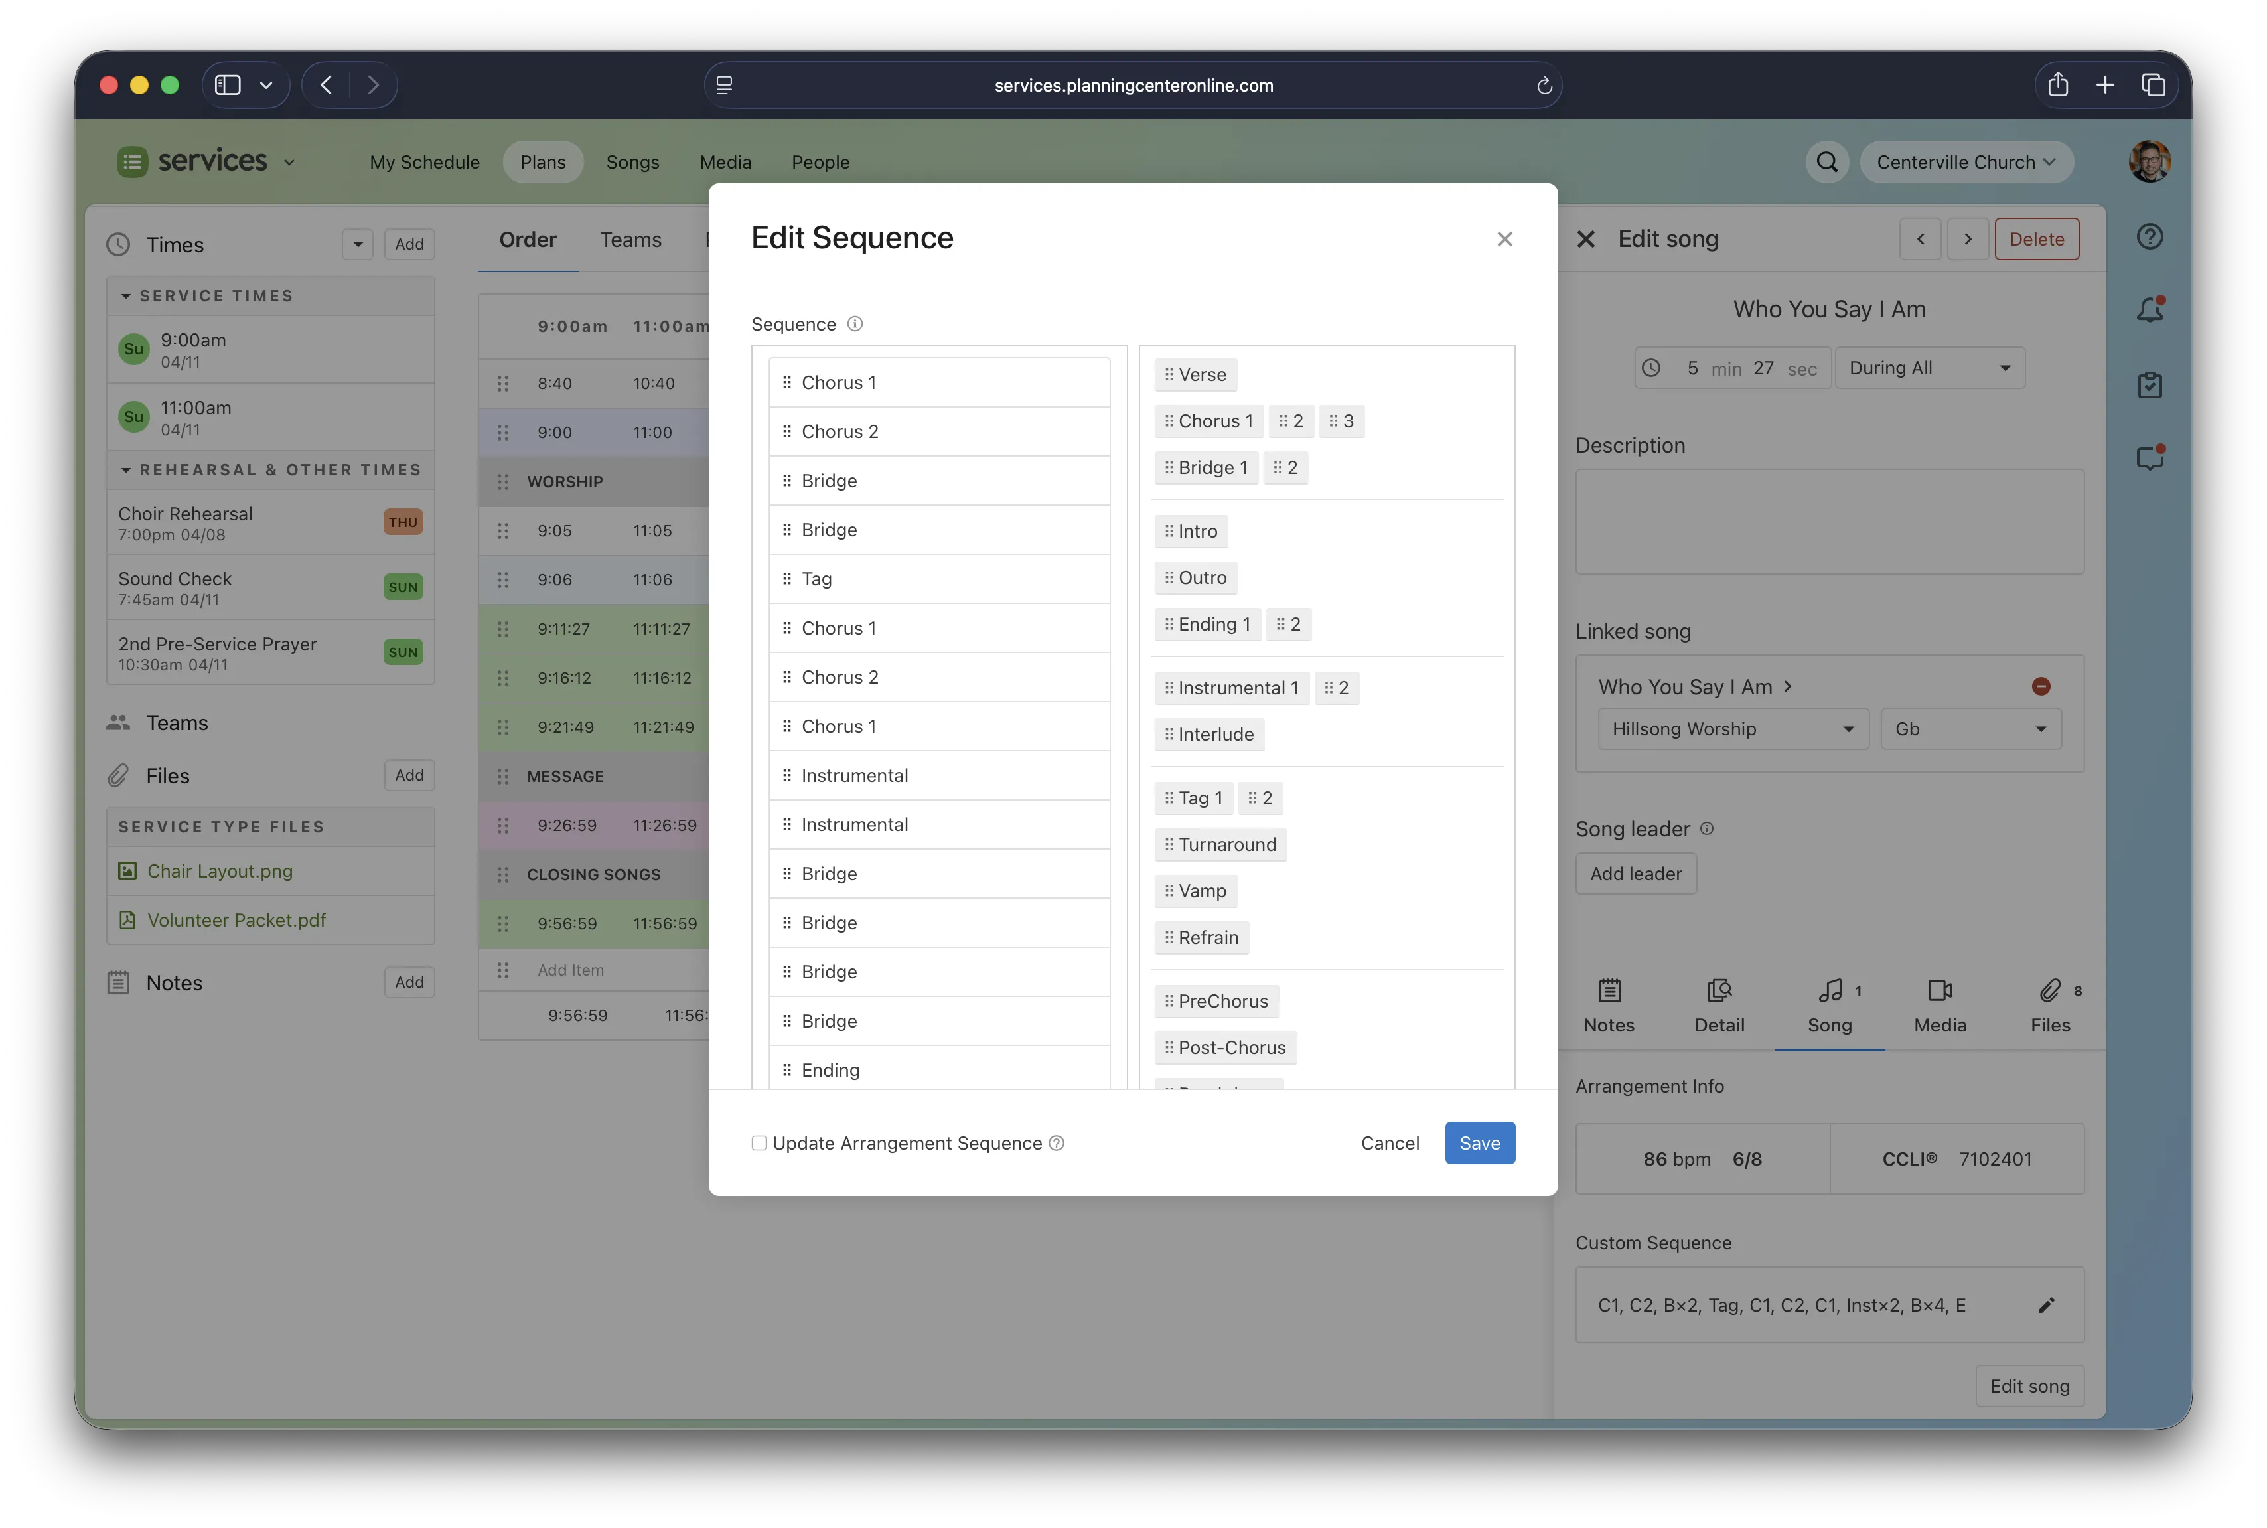Open Chair Layout.png file link
2267x1528 pixels.
(x=219, y=871)
